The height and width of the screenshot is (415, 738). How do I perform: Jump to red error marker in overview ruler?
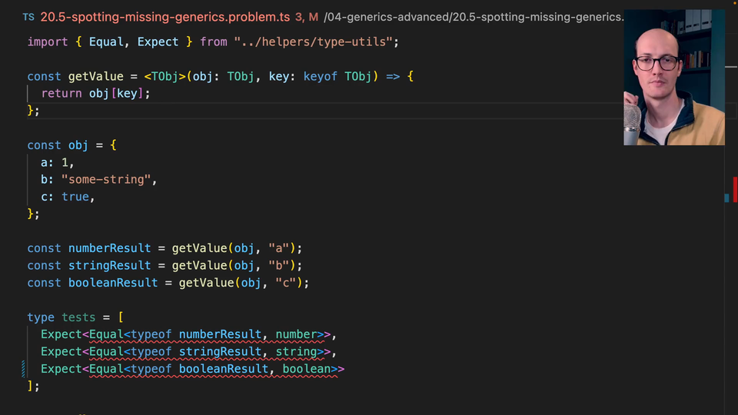coord(734,188)
